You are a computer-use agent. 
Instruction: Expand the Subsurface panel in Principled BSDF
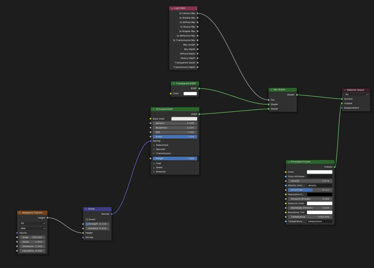tap(154, 145)
